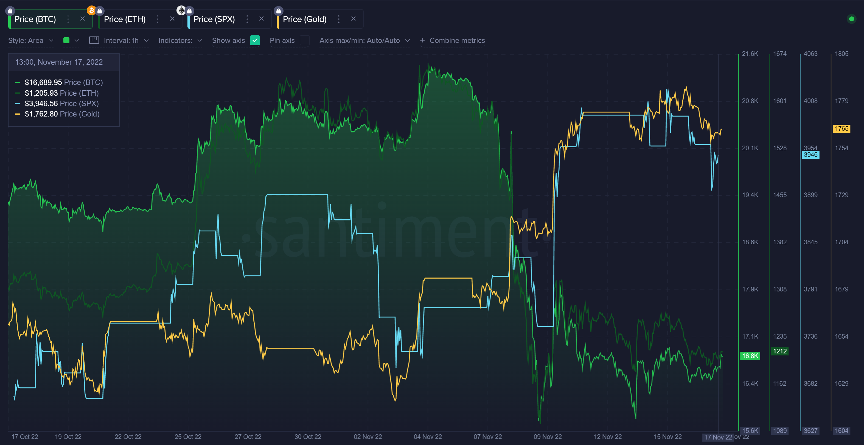Select the Price (SPX) metric tab
Screen dimensions: 864x445
tap(214, 19)
